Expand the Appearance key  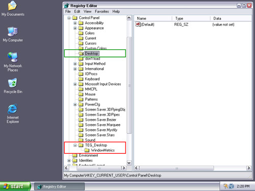(x=75, y=28)
